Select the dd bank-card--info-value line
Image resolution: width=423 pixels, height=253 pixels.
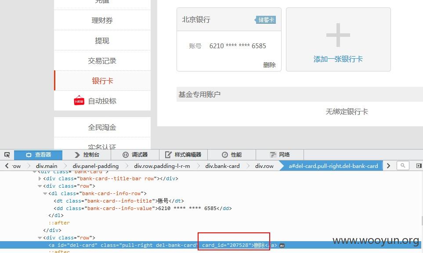tap(143, 208)
